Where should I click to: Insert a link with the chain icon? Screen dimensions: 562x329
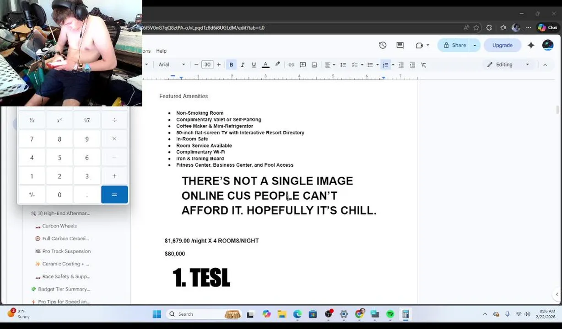click(x=291, y=65)
